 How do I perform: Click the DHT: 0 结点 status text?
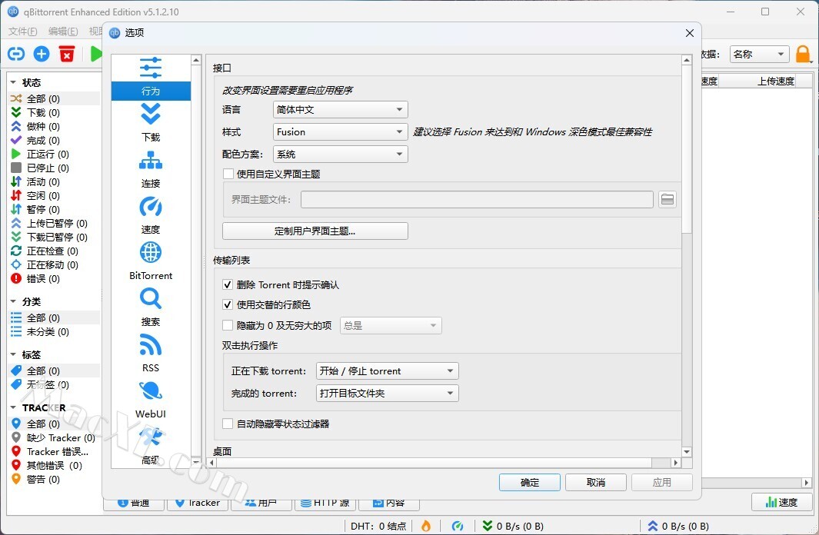tap(378, 526)
